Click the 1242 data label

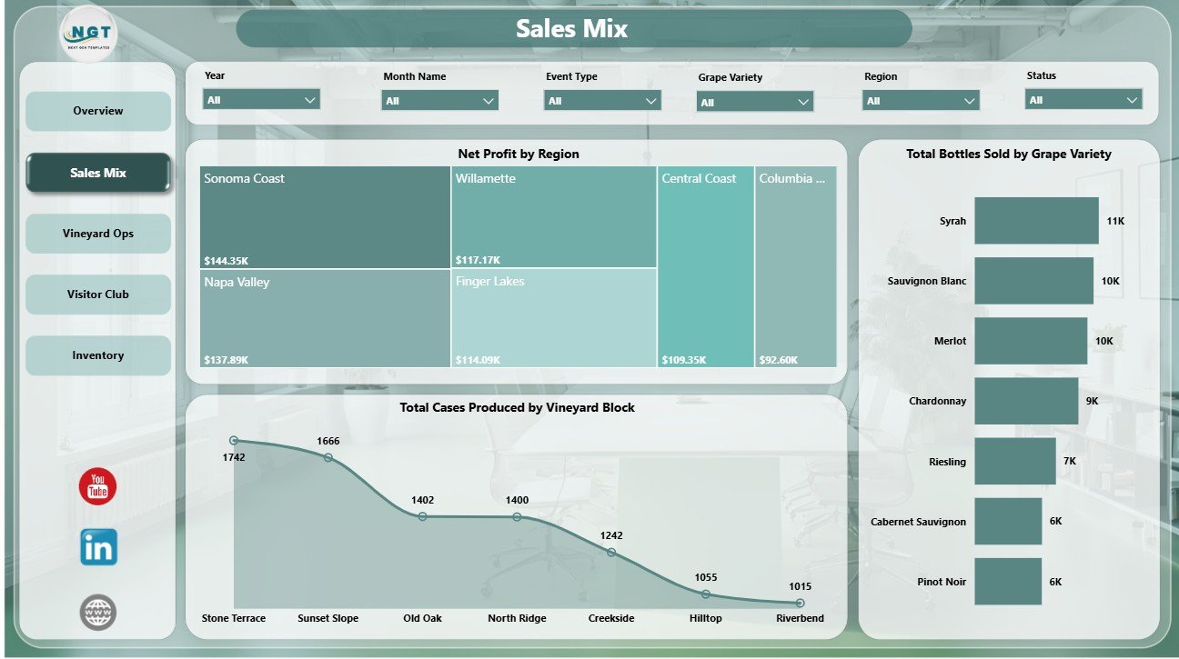click(611, 535)
